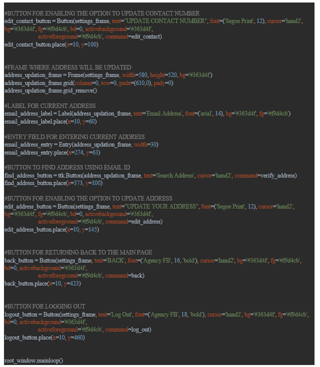
Task: Click the 'address_updation_frame = Frame(' line
Action: 108,75
